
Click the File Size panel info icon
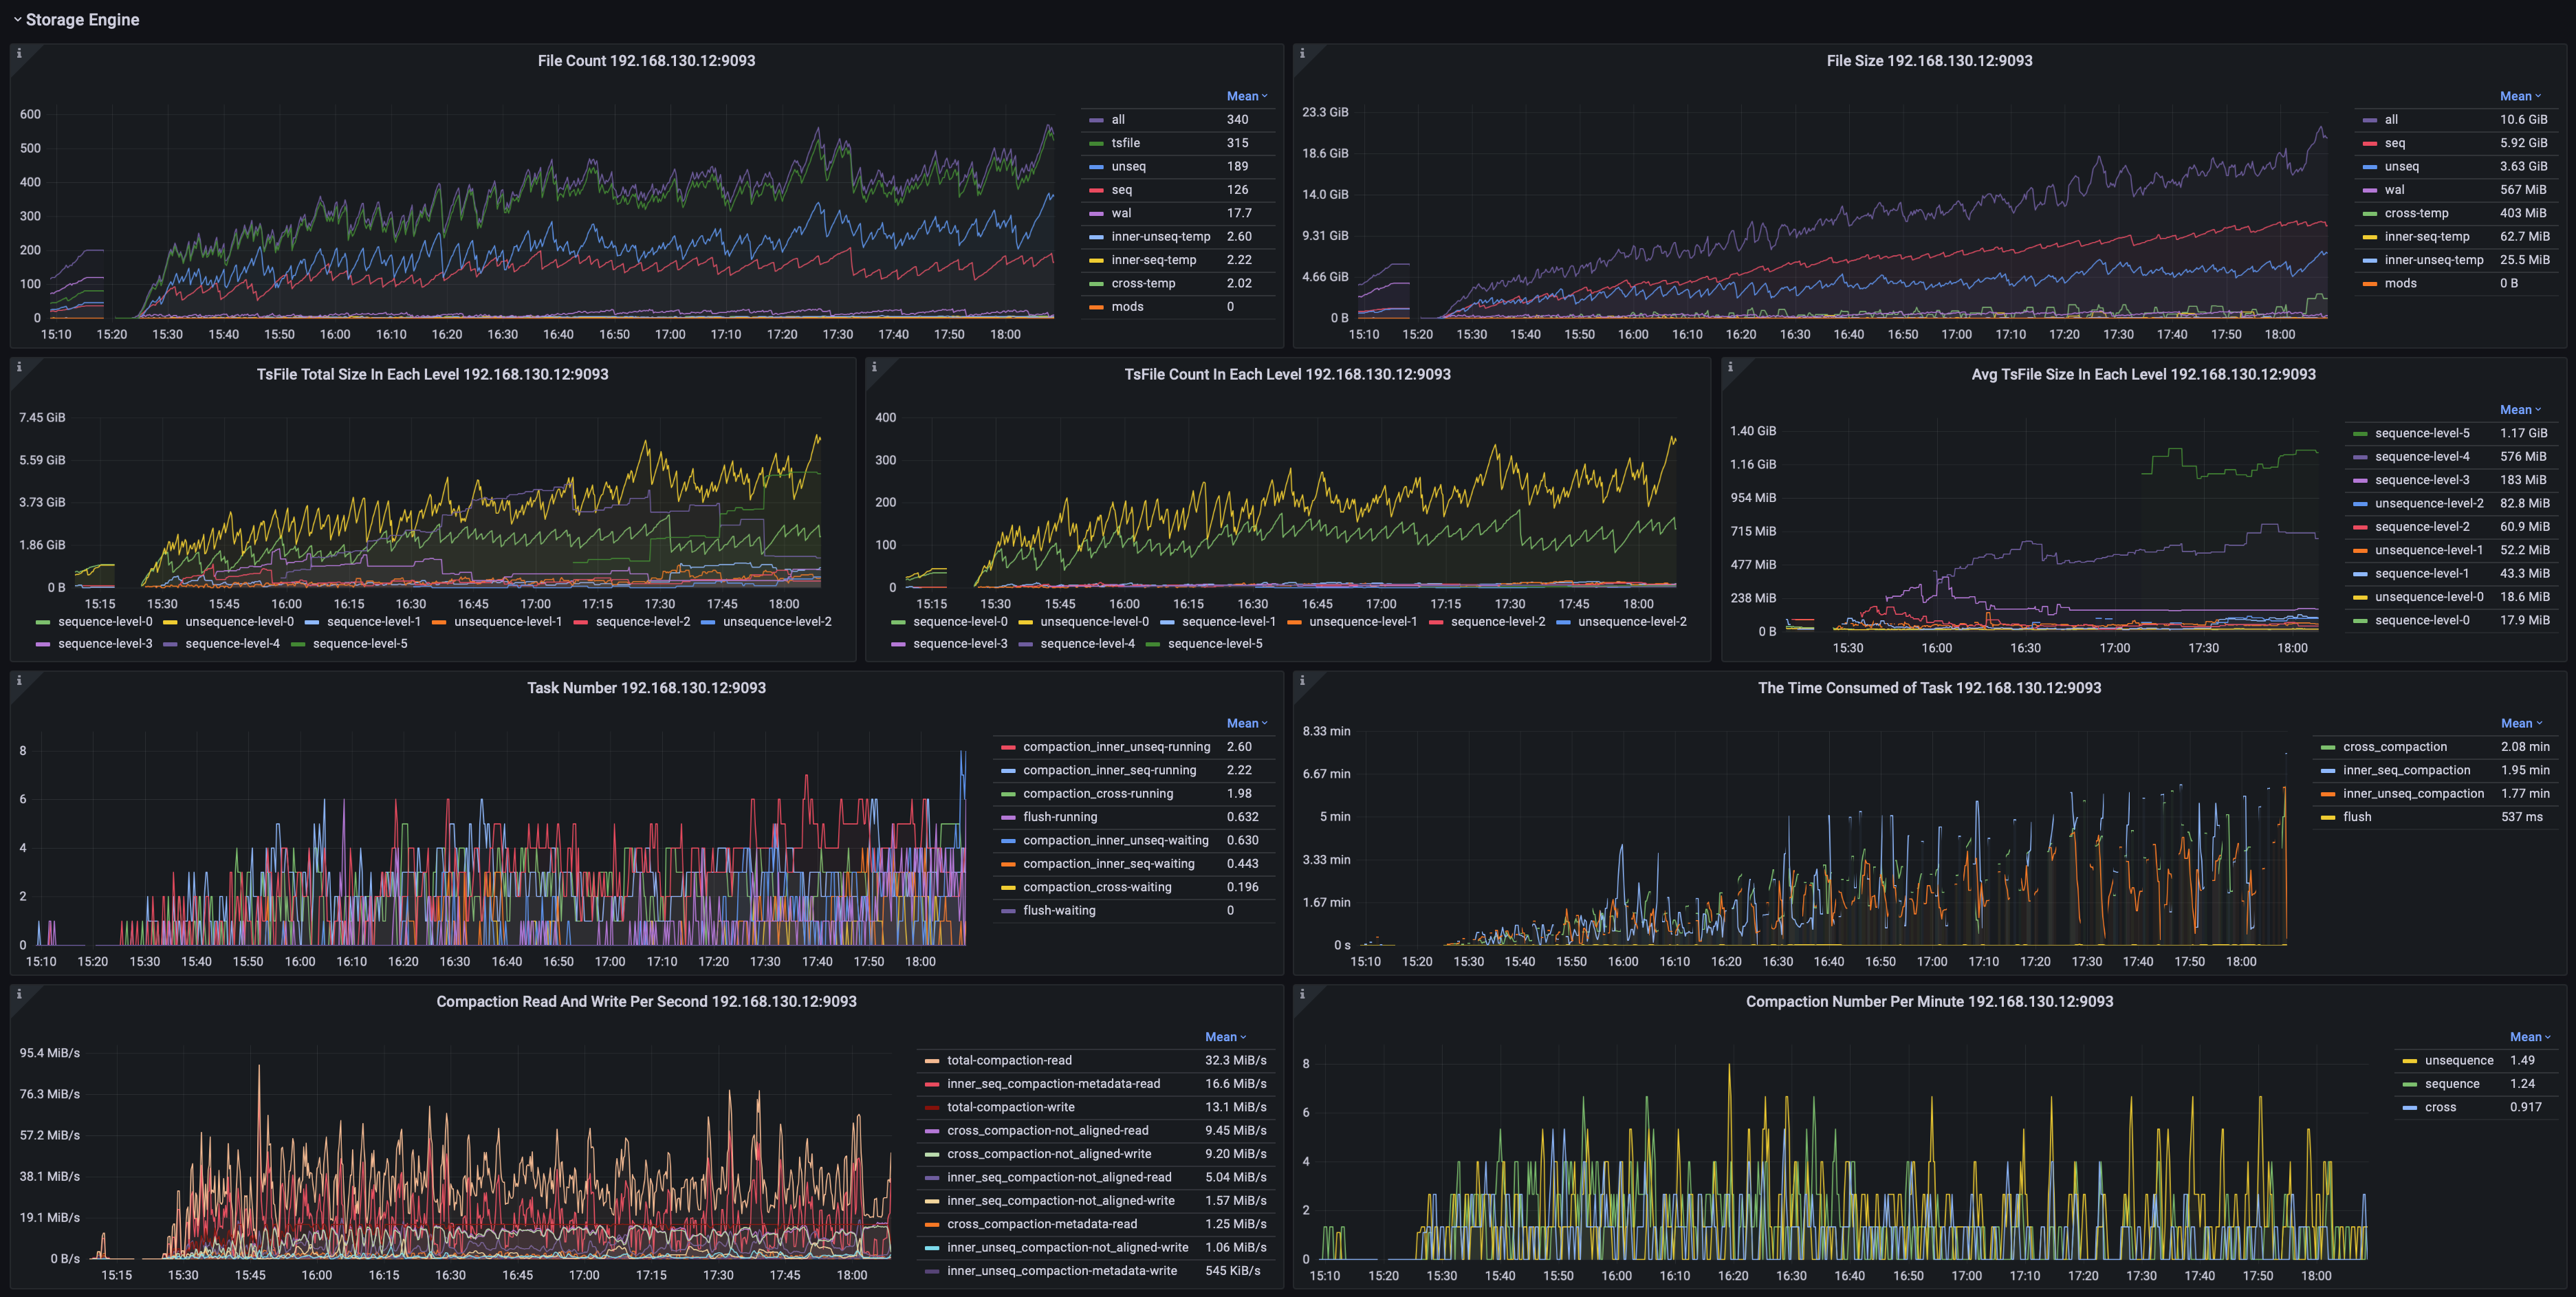1302,53
